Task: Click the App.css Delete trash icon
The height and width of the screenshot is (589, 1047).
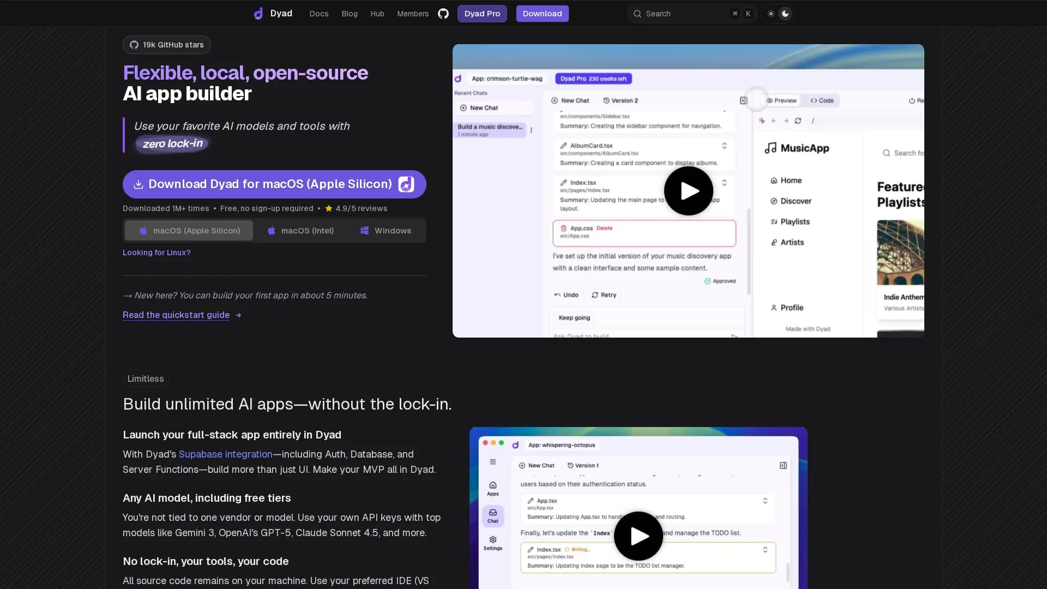Action: [563, 229]
